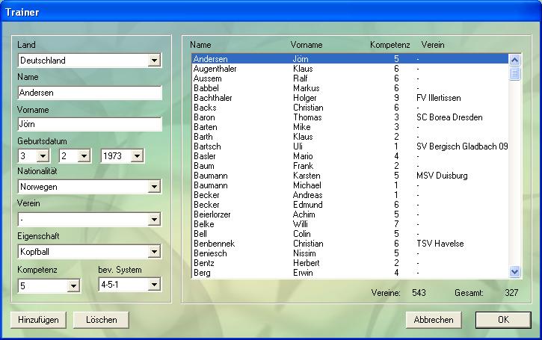Click the list scrollbar up arrow
The width and height of the screenshot is (542, 340).
[514, 60]
